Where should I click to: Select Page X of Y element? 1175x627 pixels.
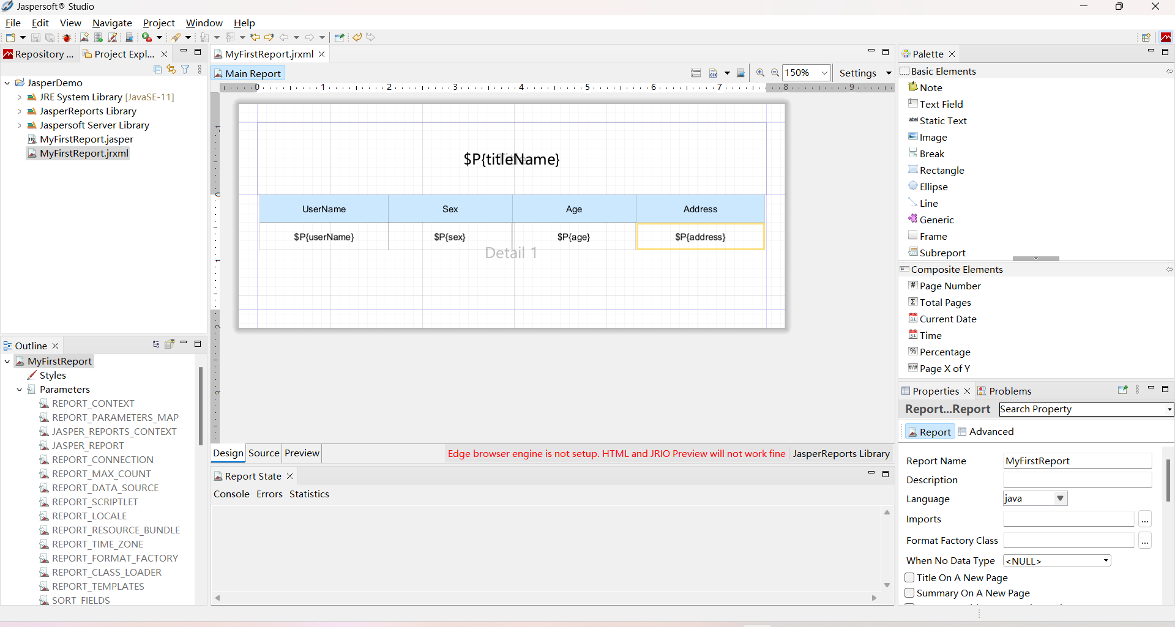pos(939,368)
